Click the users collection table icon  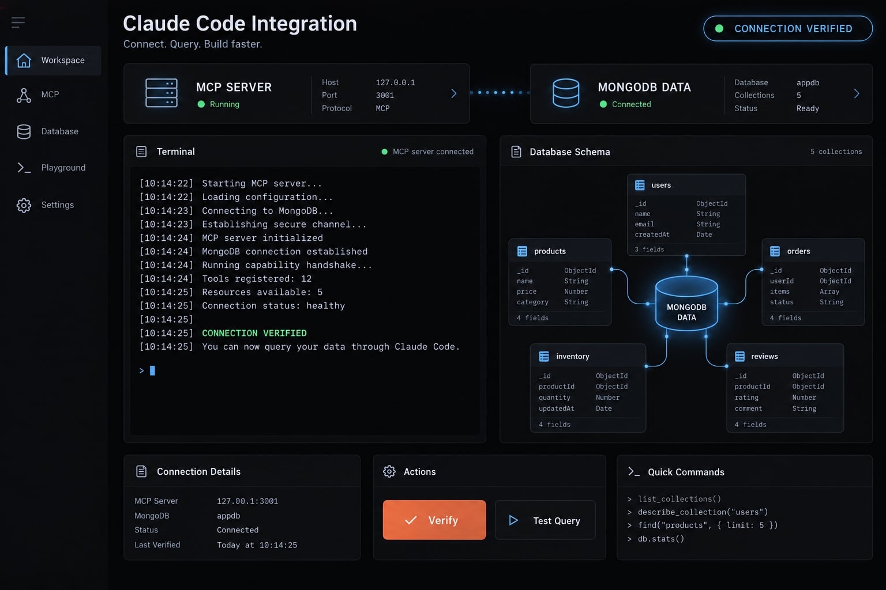click(640, 185)
